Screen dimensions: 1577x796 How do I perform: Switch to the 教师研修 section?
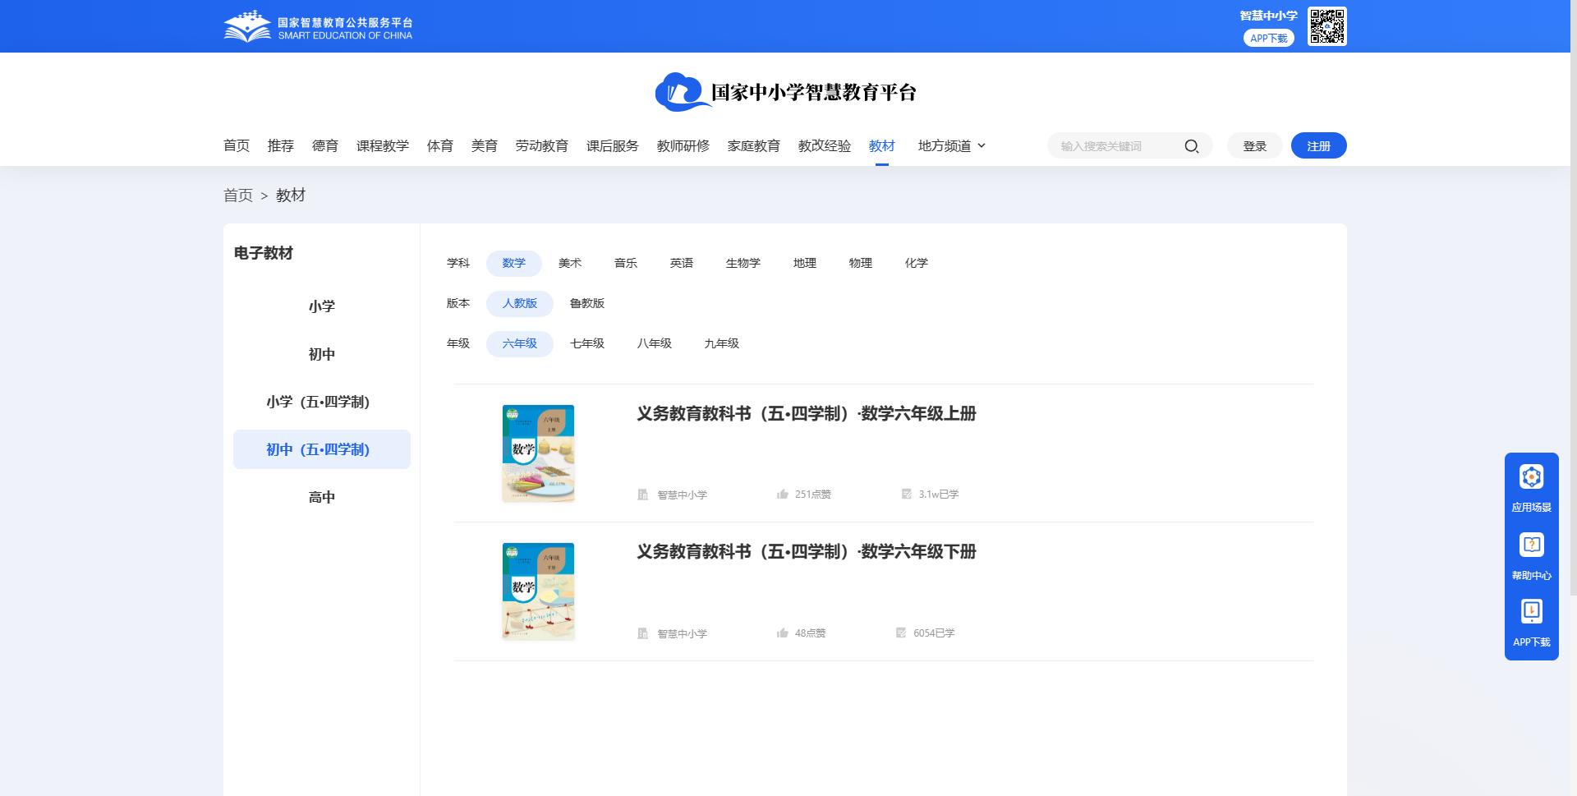click(682, 145)
